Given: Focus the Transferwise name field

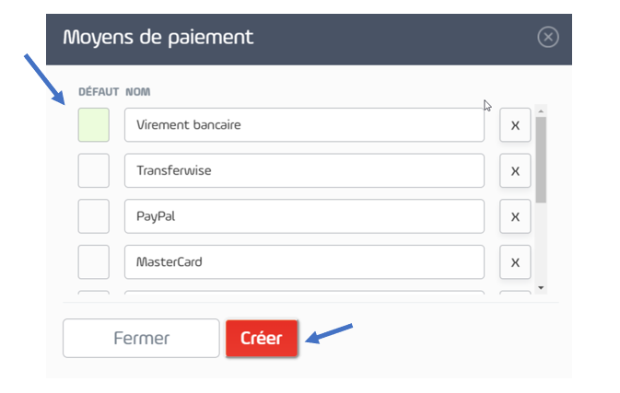Looking at the screenshot, I should pyautogui.click(x=304, y=170).
